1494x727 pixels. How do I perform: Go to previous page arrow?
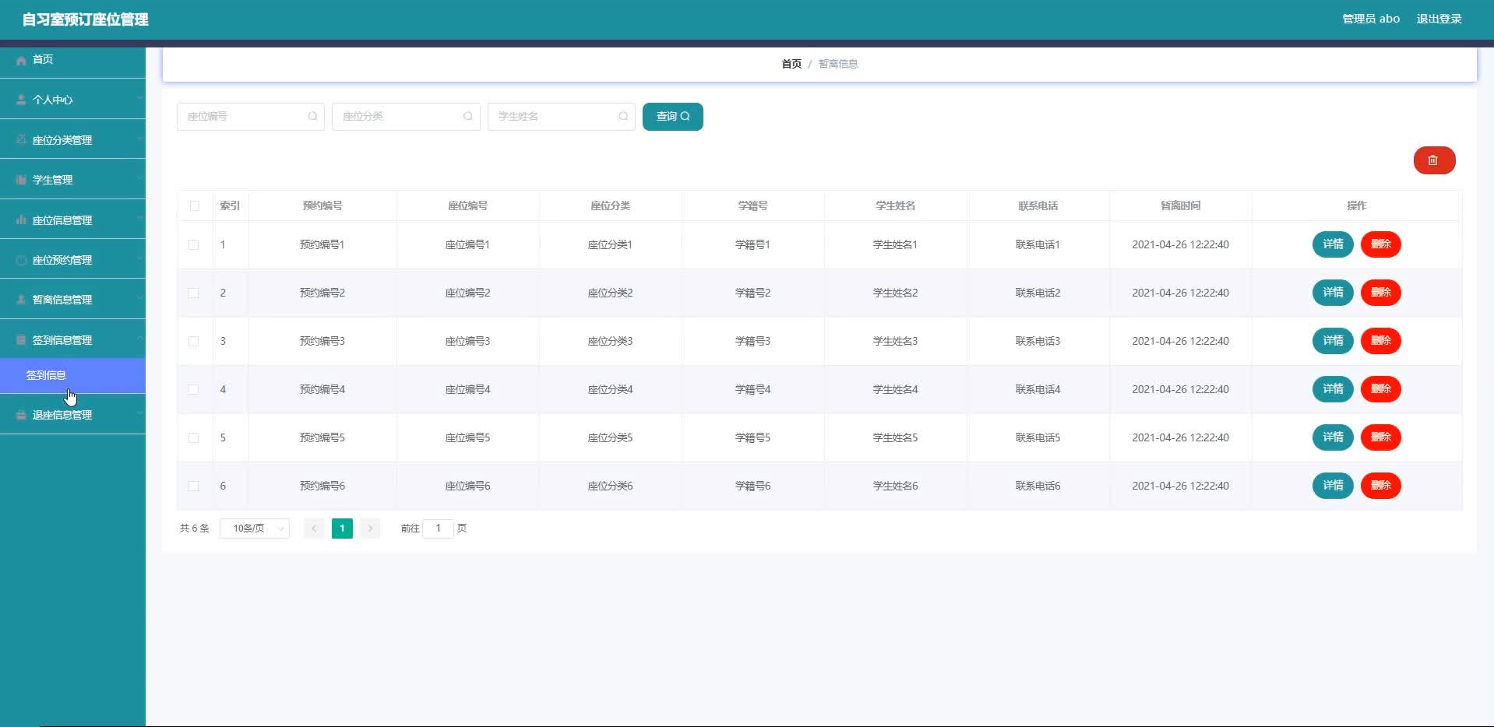pos(314,529)
